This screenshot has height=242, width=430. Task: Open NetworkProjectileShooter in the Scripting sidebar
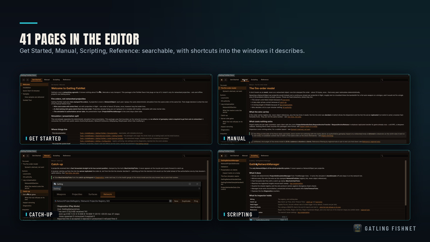click(x=230, y=163)
